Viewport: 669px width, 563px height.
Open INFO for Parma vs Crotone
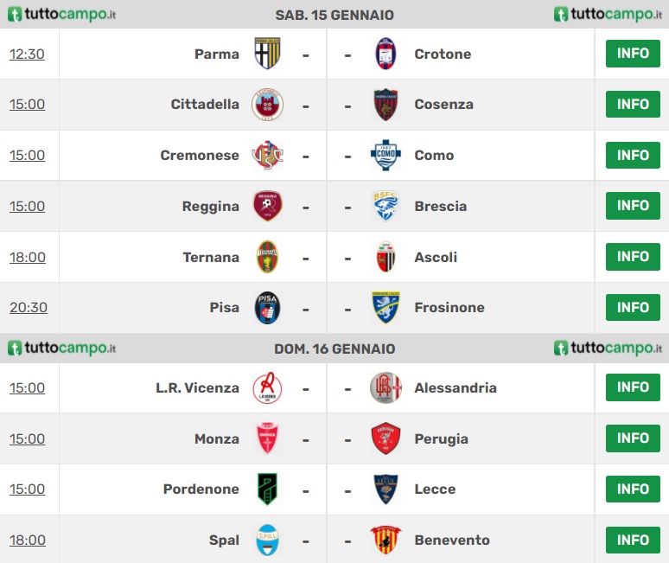pyautogui.click(x=633, y=54)
